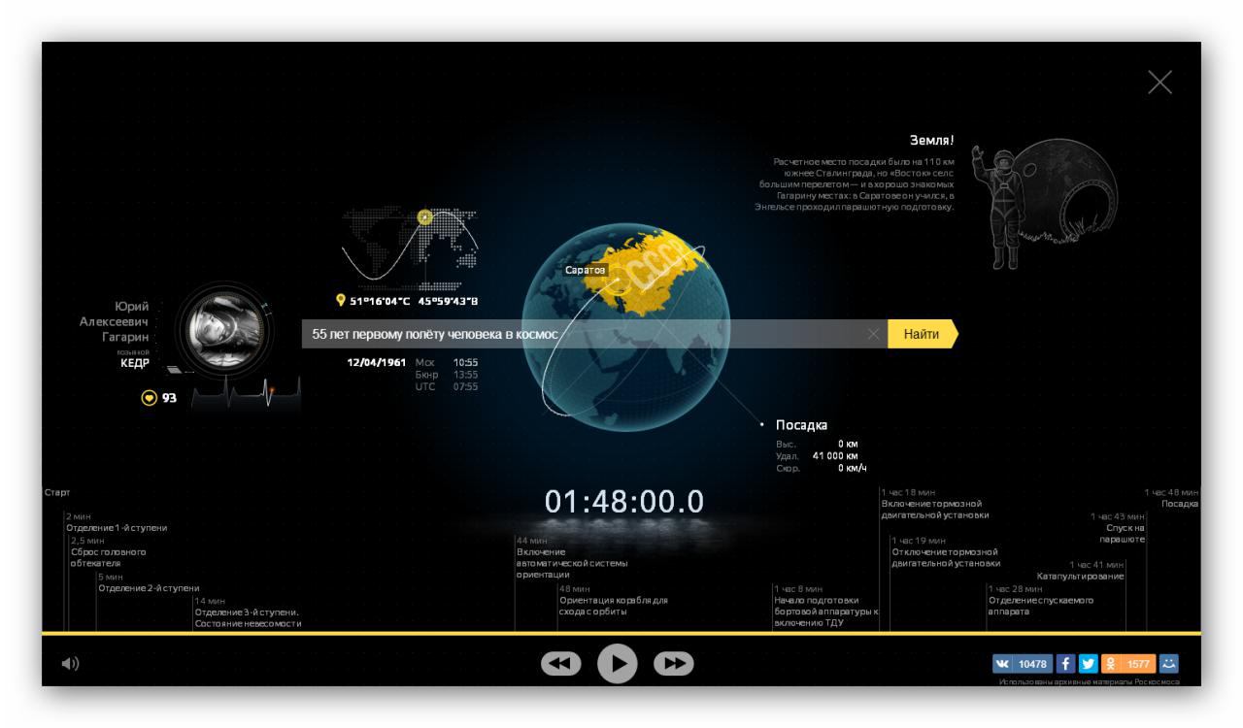Click the rewind playback button
Viewport: 1243px width, 728px height.
tap(561, 663)
